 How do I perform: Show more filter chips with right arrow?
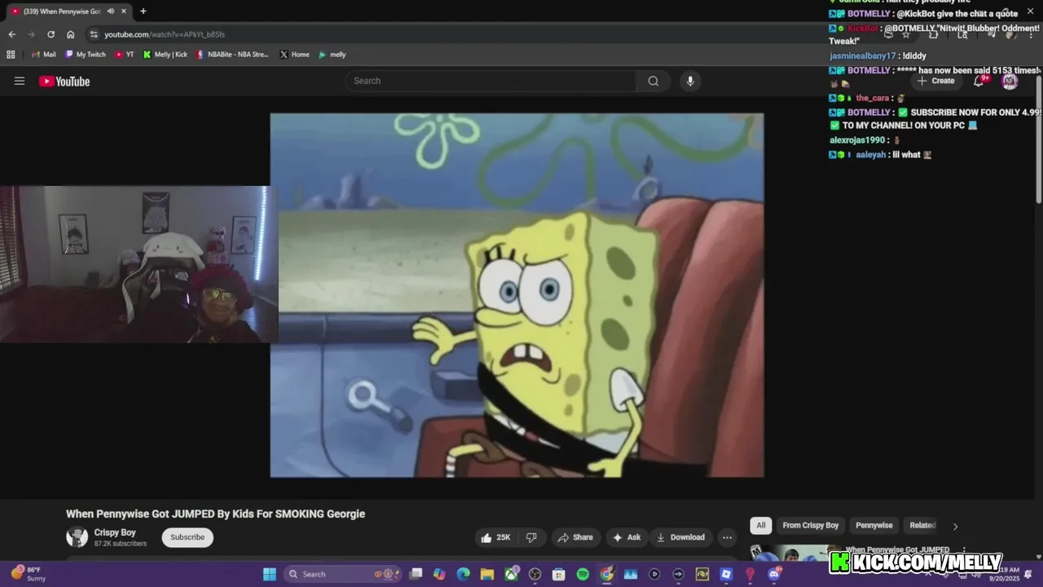[x=955, y=526]
